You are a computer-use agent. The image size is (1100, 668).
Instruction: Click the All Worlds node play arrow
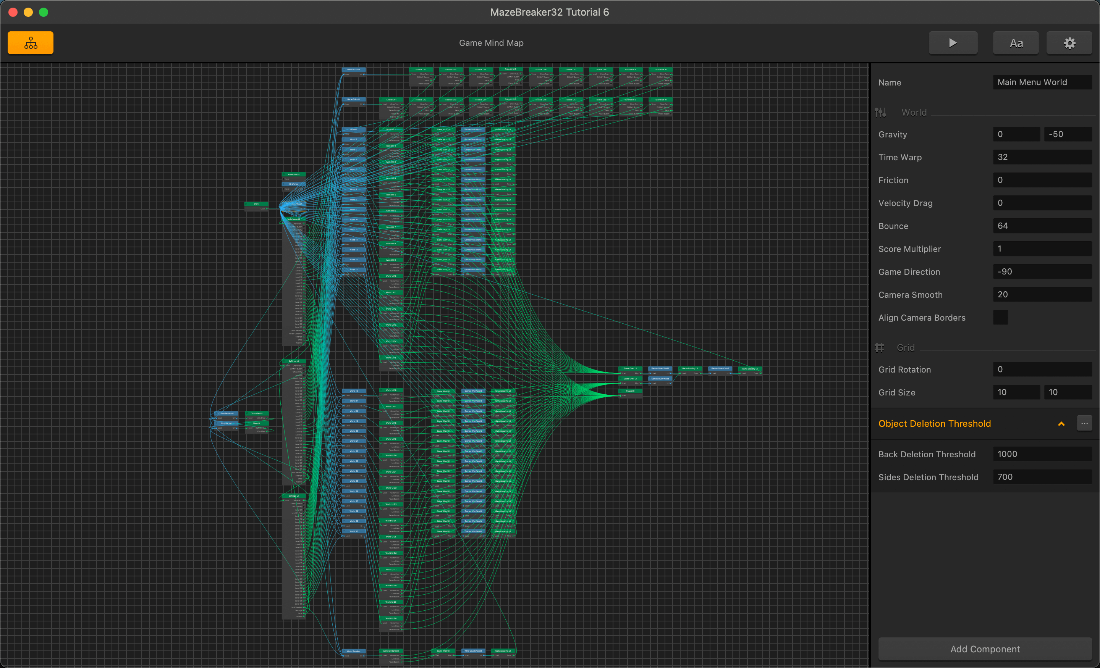[x=284, y=184]
